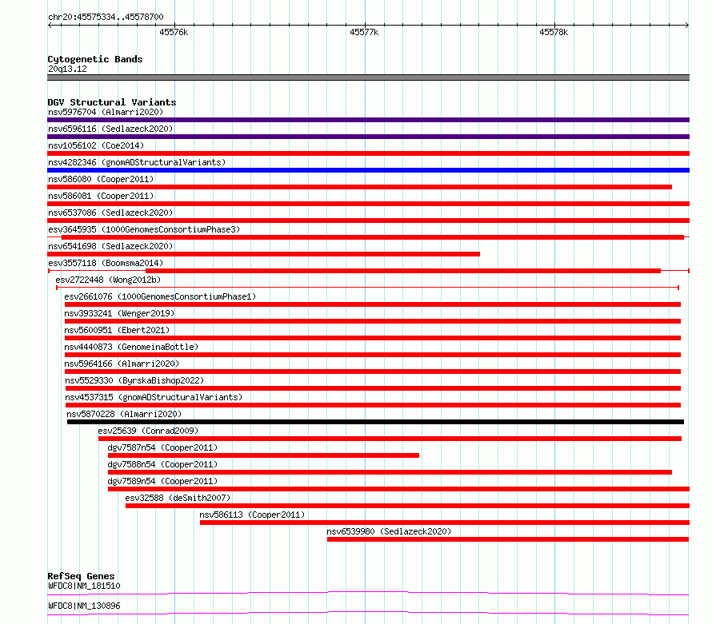Open variant nsv5964166 (Almarri2020)

(122, 364)
